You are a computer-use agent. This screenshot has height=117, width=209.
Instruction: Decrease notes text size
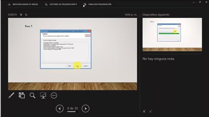tap(151, 111)
